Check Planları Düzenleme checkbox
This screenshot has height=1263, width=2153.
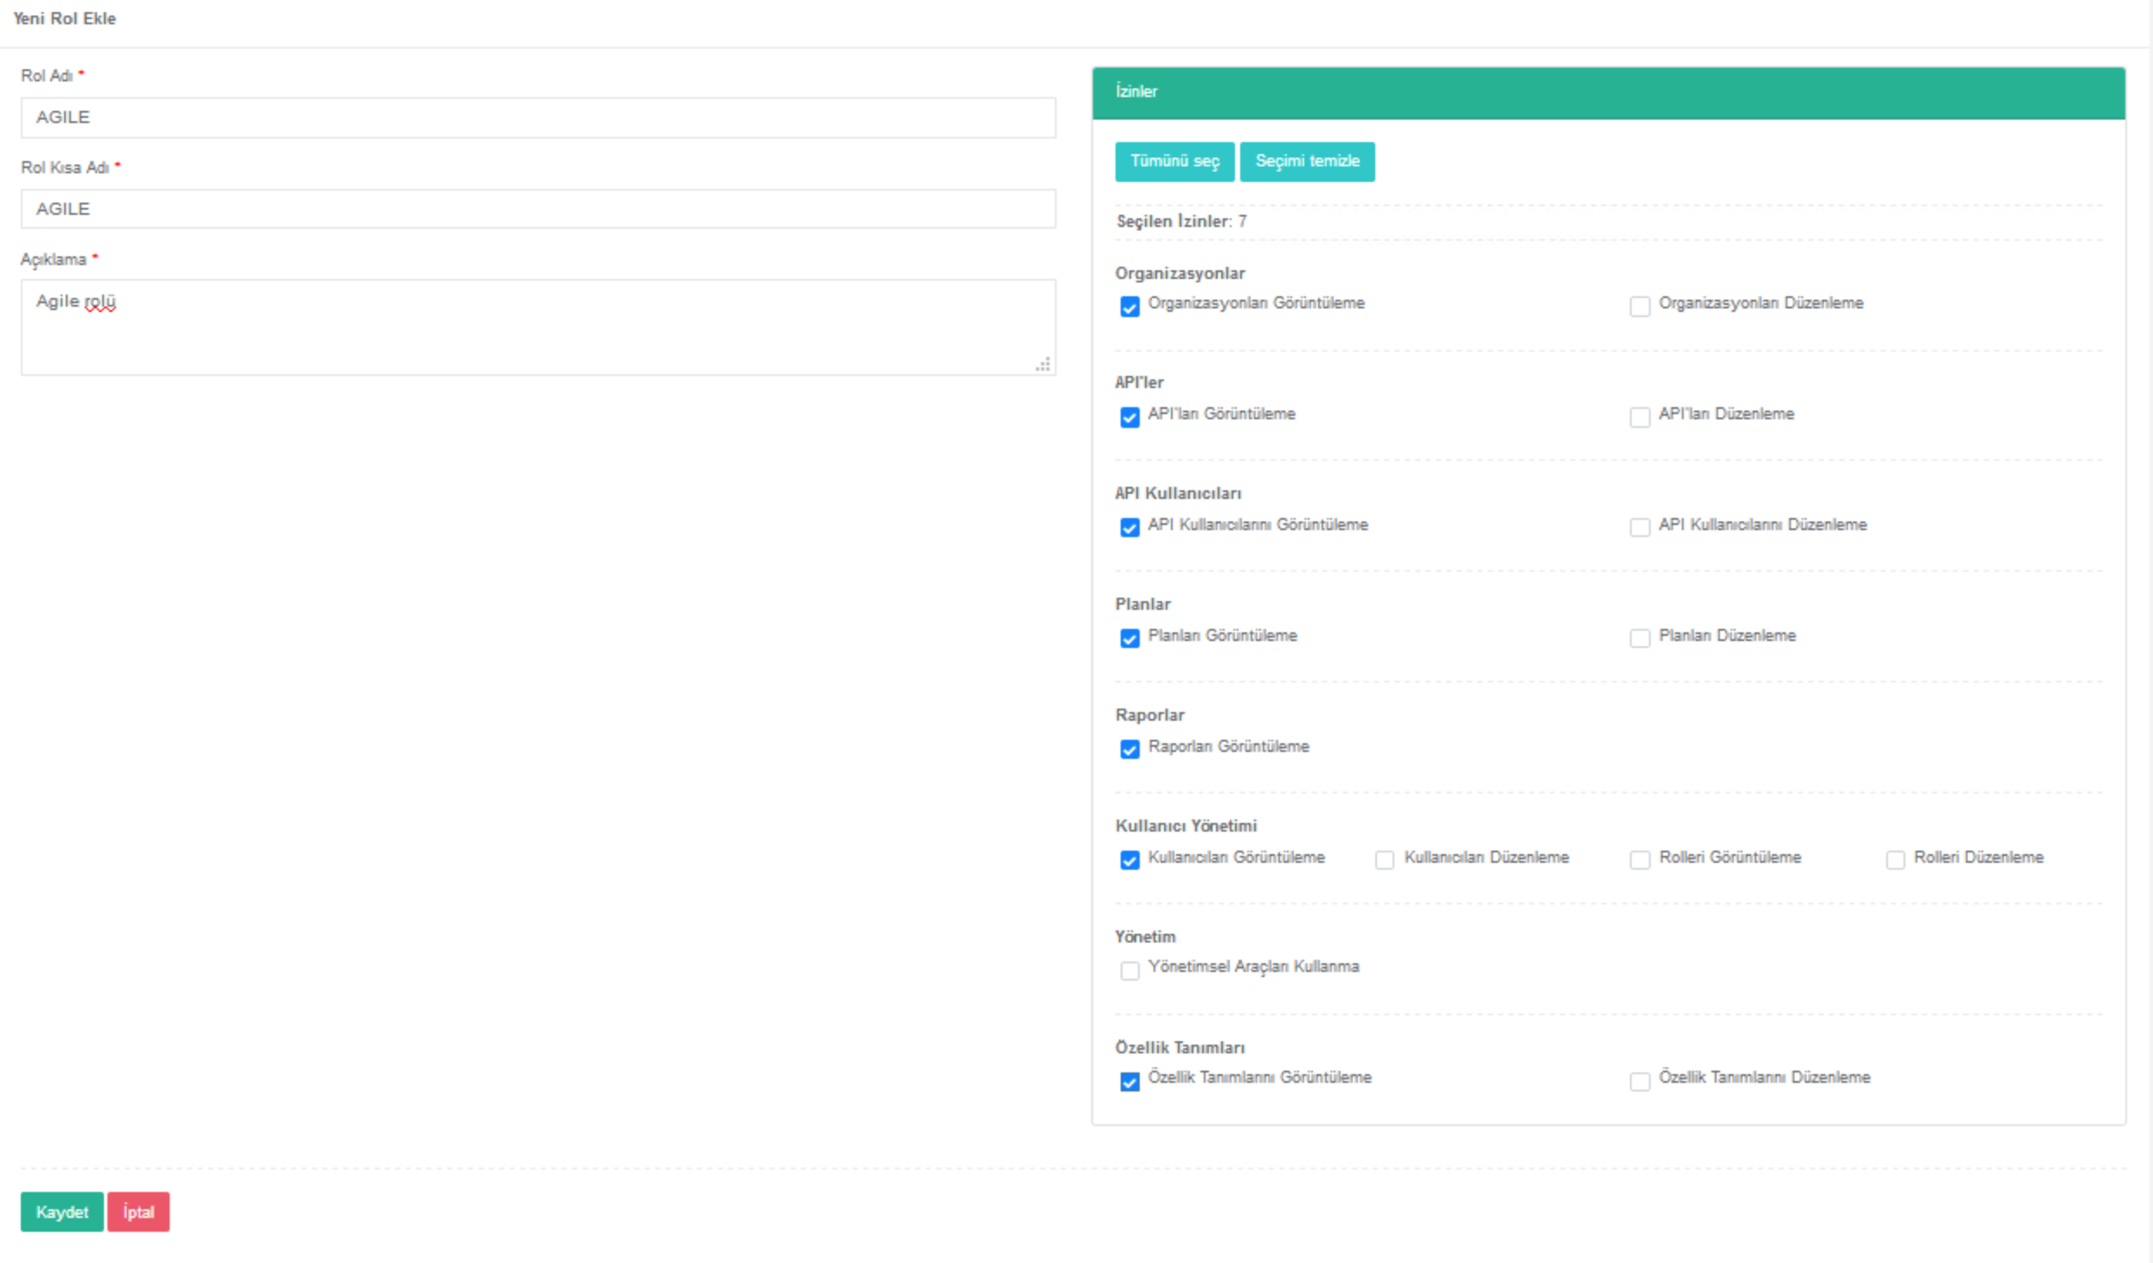coord(1639,638)
